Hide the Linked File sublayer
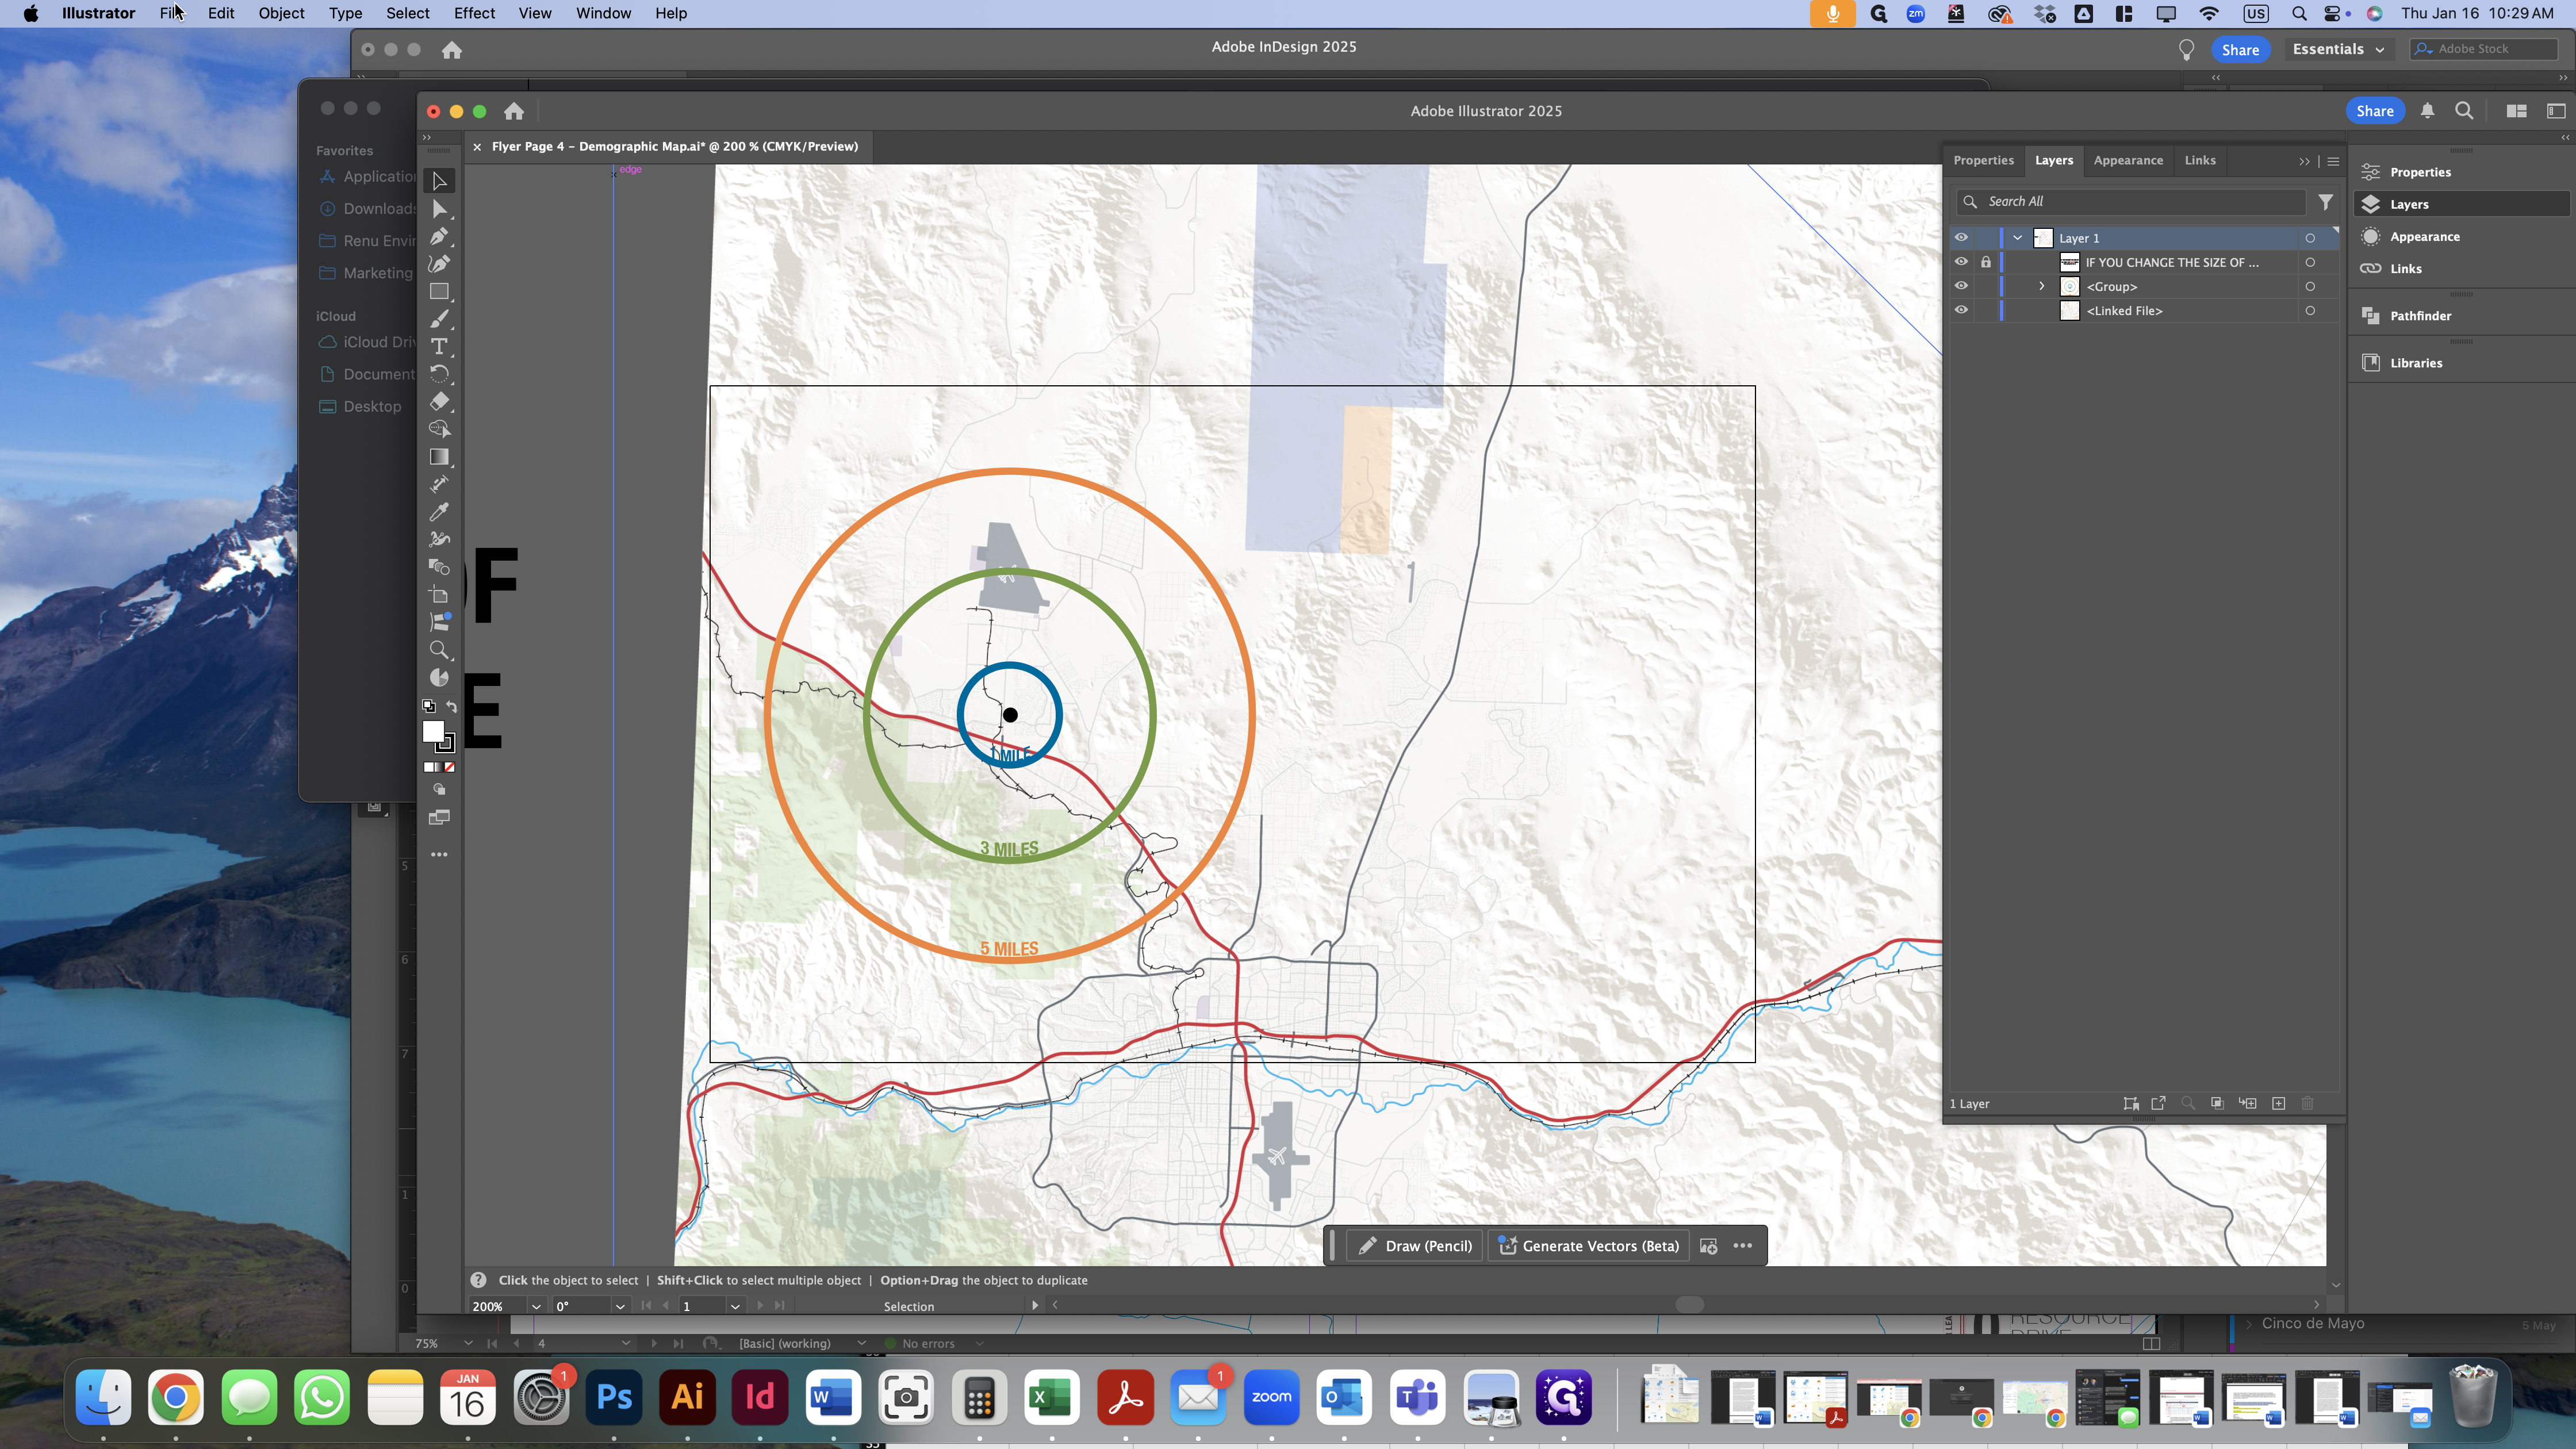The height and width of the screenshot is (1449, 2576). (x=1961, y=310)
